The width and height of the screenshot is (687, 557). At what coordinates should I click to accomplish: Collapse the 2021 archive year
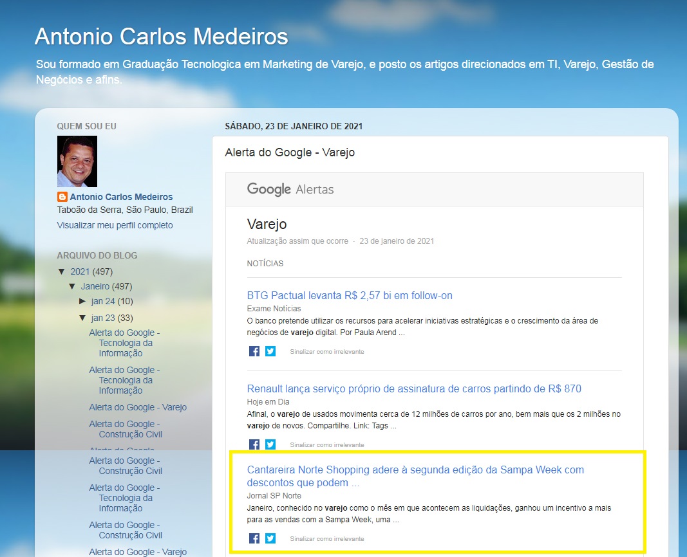point(62,271)
